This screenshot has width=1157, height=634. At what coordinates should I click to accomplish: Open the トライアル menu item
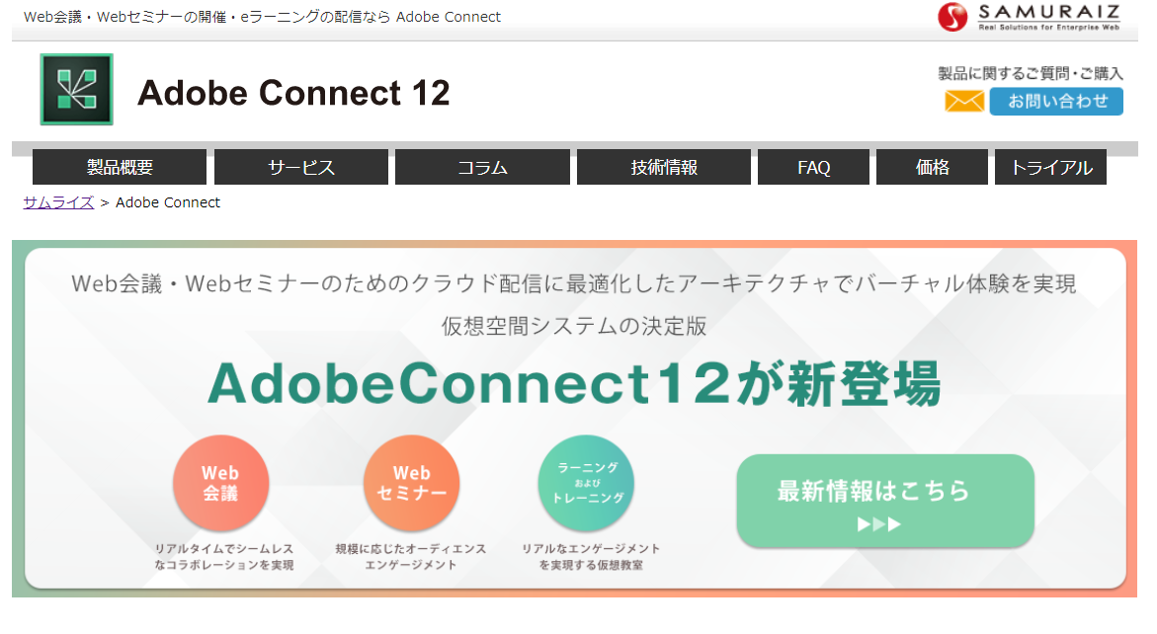(1050, 167)
